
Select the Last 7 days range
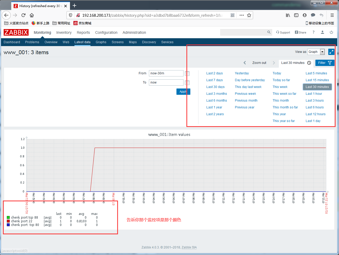pos(214,80)
